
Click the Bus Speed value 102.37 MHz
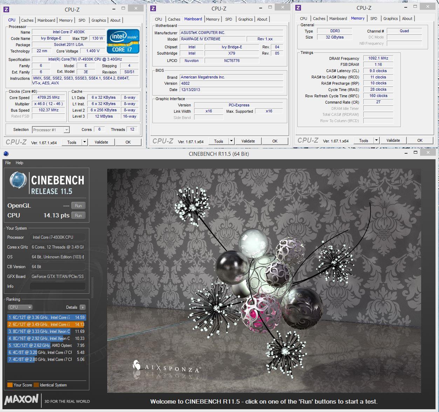49,110
